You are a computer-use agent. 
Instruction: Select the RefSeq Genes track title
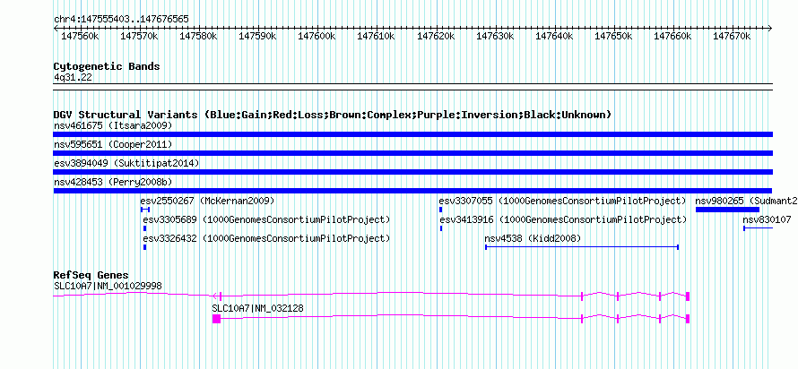91,275
